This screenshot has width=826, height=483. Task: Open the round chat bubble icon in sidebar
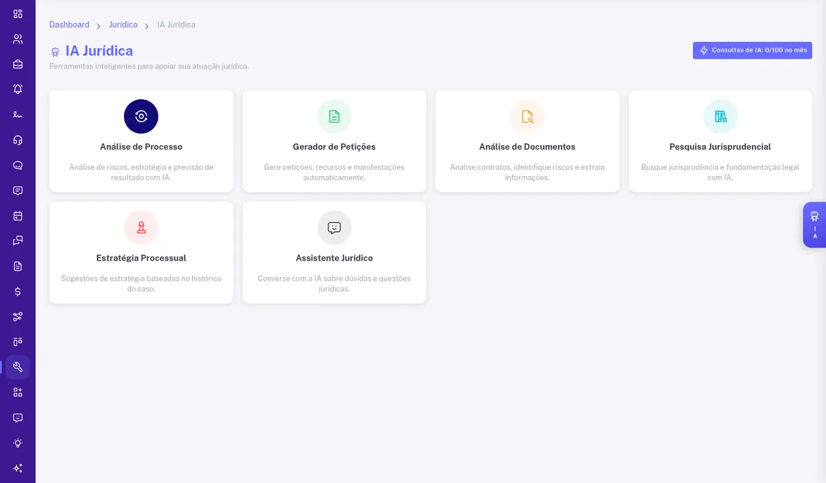click(18, 165)
